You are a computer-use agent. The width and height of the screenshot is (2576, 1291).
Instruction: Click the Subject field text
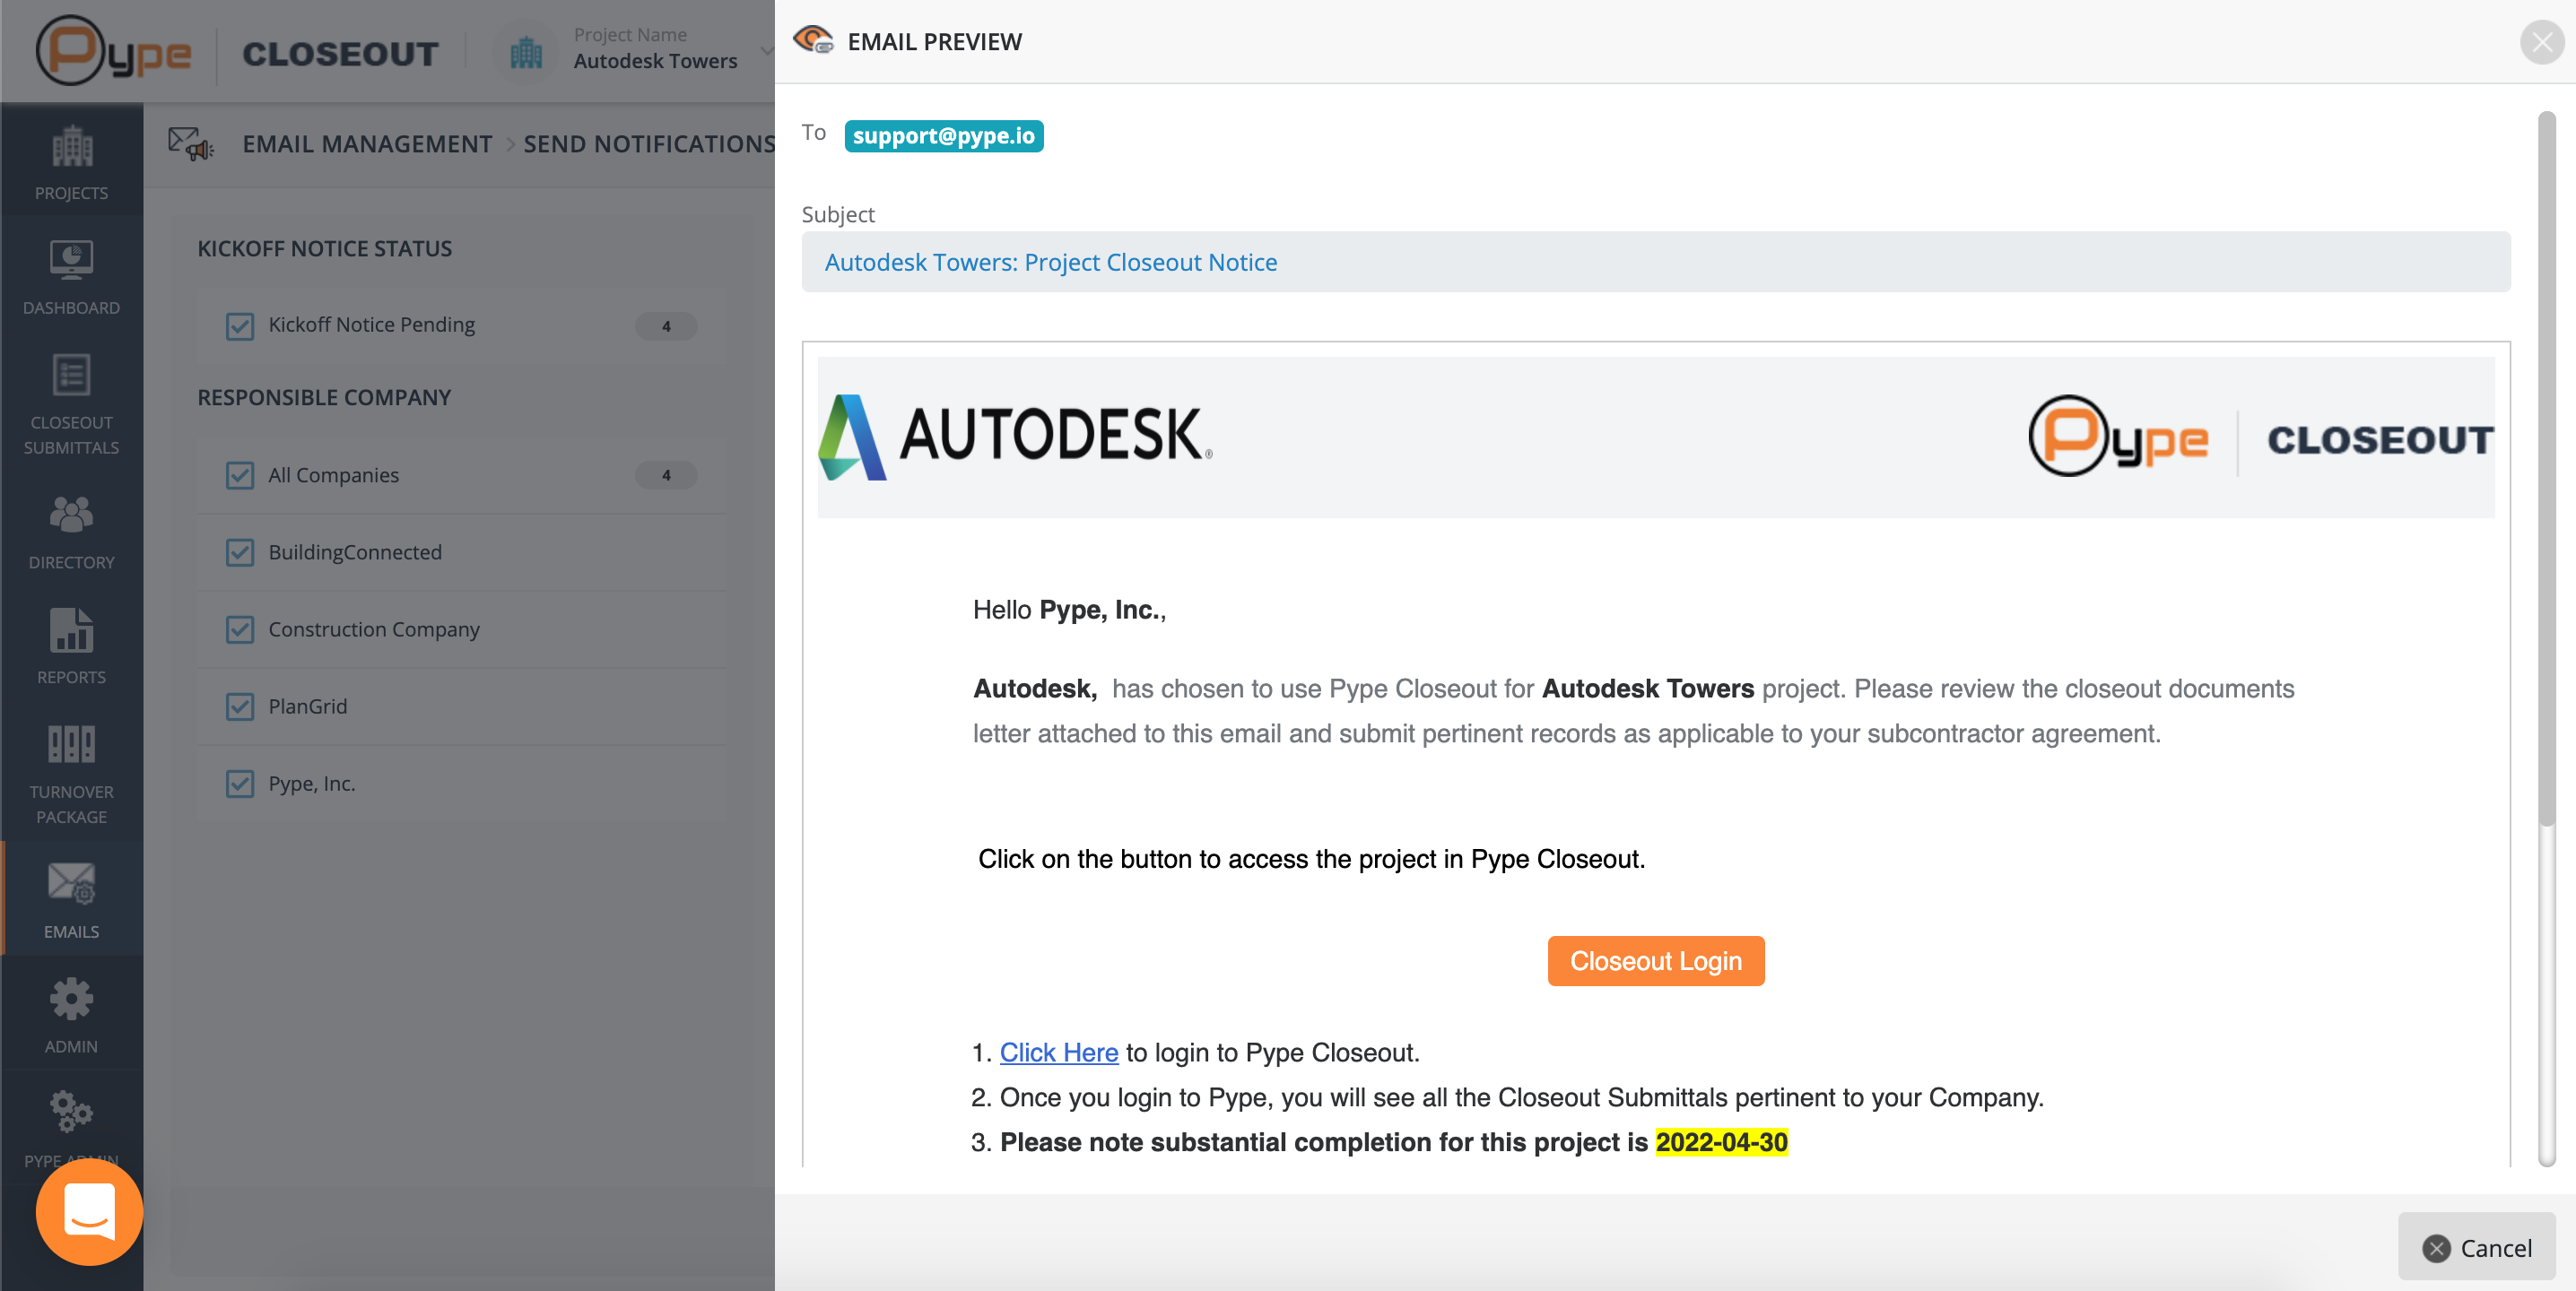(1050, 262)
